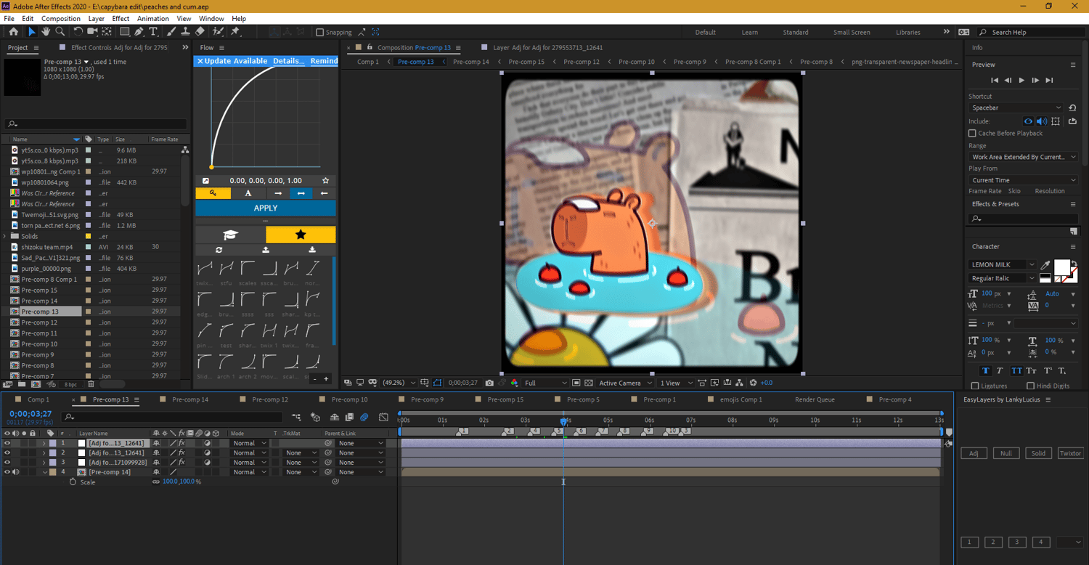Viewport: 1089px width, 565px height.
Task: Expand the Solids folder in Project panel
Action: (5, 236)
